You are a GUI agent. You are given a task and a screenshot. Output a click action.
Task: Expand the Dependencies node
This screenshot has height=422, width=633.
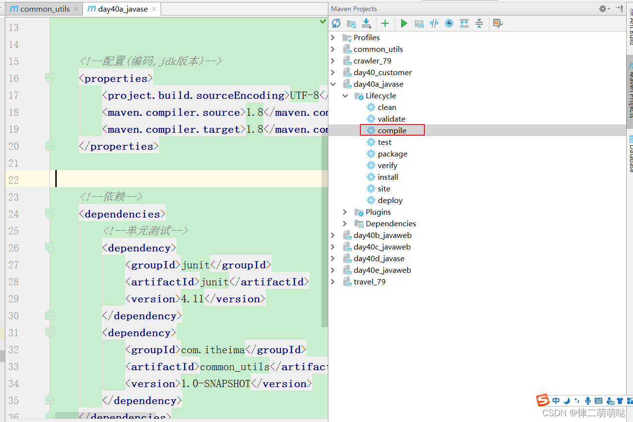(345, 223)
